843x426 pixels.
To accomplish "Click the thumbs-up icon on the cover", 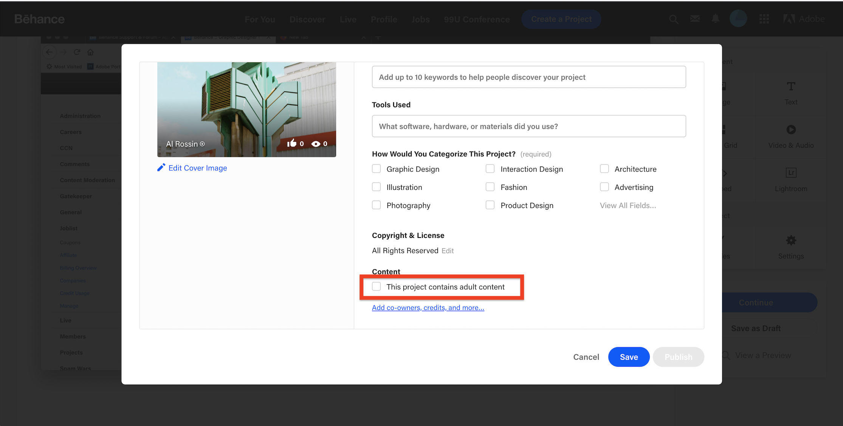I will (x=291, y=143).
